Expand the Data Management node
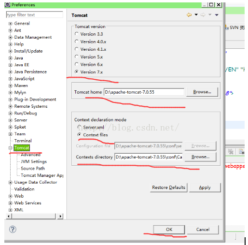 tap(10, 38)
